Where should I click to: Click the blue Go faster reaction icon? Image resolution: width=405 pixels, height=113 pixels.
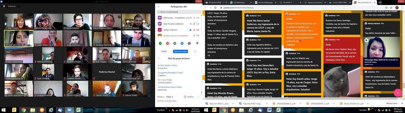(x=182, y=43)
